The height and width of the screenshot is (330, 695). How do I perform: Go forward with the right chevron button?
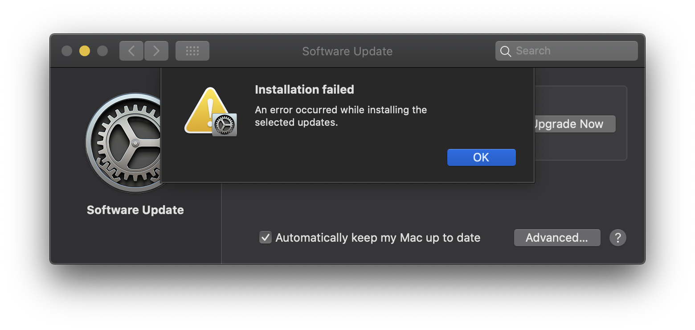tap(156, 51)
